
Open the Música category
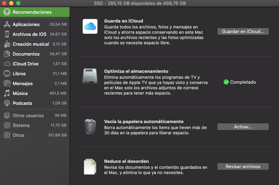[35, 93]
